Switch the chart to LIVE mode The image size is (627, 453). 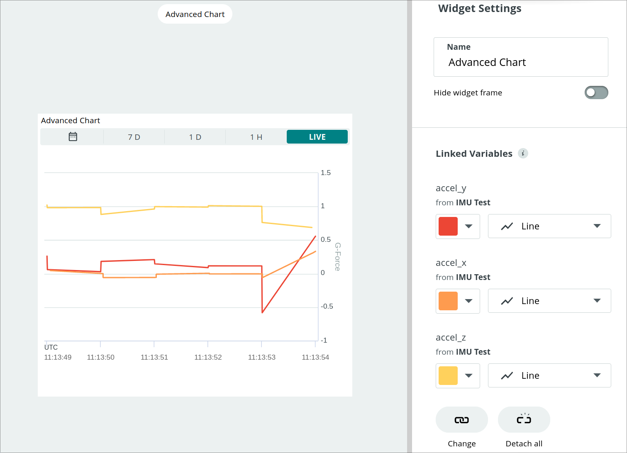317,136
